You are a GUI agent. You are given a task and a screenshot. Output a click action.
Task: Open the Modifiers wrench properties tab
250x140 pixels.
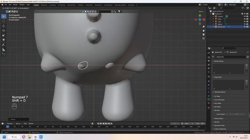click(209, 85)
